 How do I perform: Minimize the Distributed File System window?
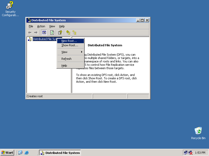[x=138, y=20]
